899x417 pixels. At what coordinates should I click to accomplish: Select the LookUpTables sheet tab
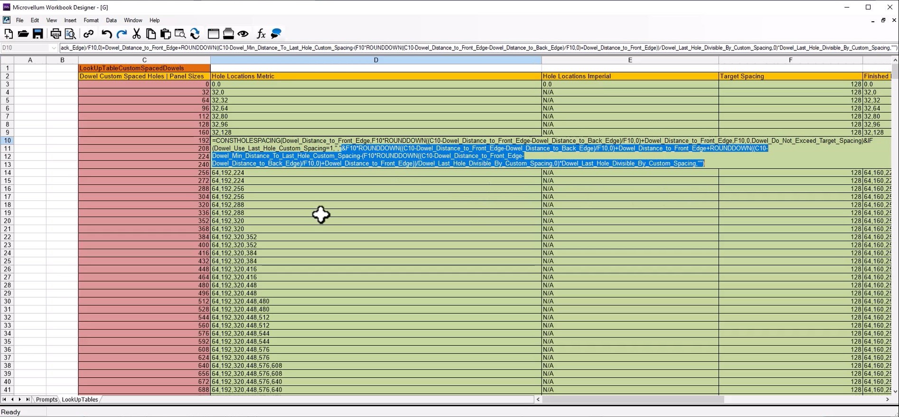[80, 399]
